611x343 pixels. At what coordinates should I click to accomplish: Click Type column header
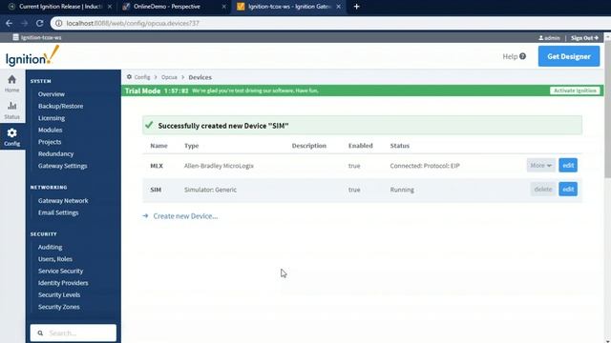tap(191, 146)
